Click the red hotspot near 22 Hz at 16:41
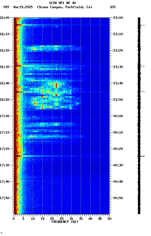 56,85
